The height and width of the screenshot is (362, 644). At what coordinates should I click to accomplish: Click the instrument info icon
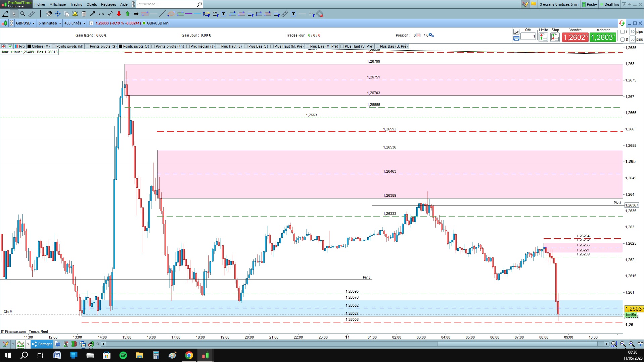(x=91, y=23)
